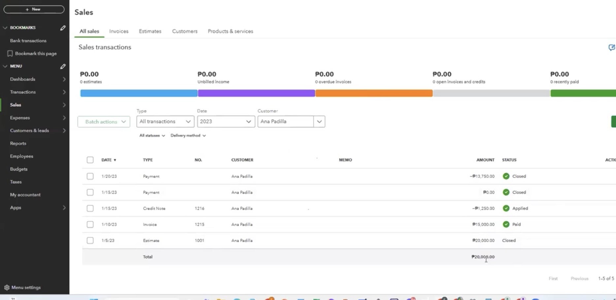Open Menu settings at the sidebar bottom

(26, 287)
